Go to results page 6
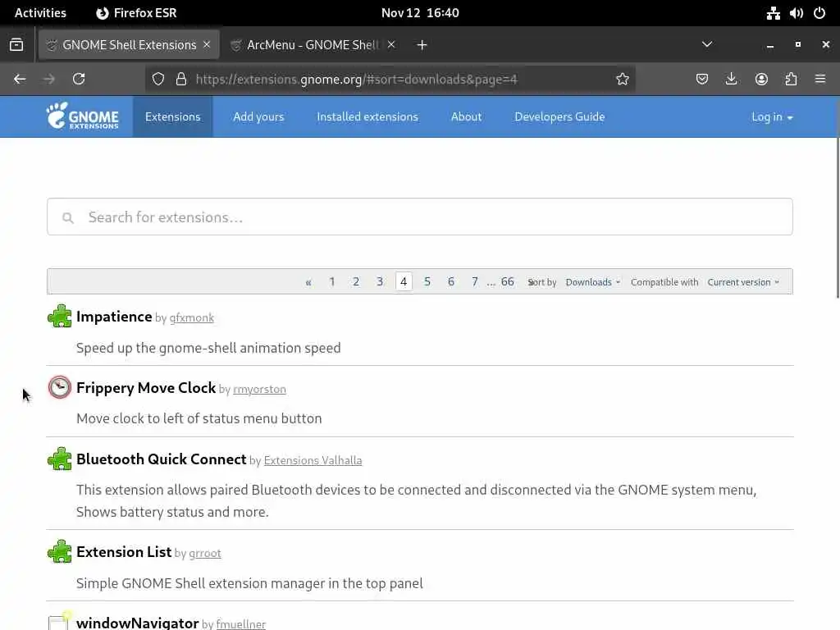Viewport: 840px width, 630px height. click(x=451, y=282)
